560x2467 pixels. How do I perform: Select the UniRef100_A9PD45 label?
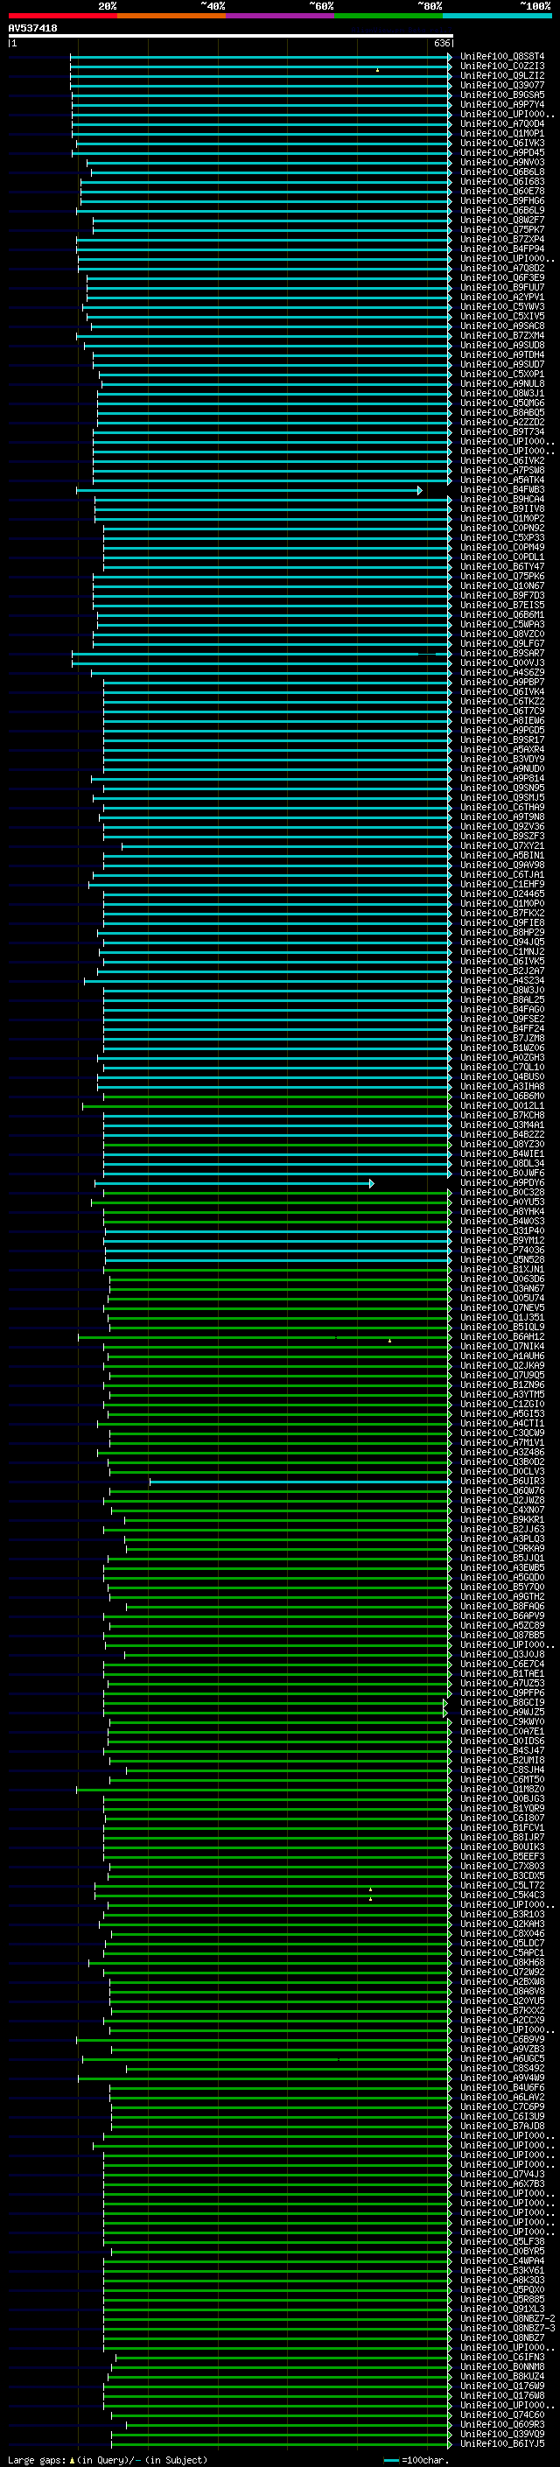click(x=502, y=153)
